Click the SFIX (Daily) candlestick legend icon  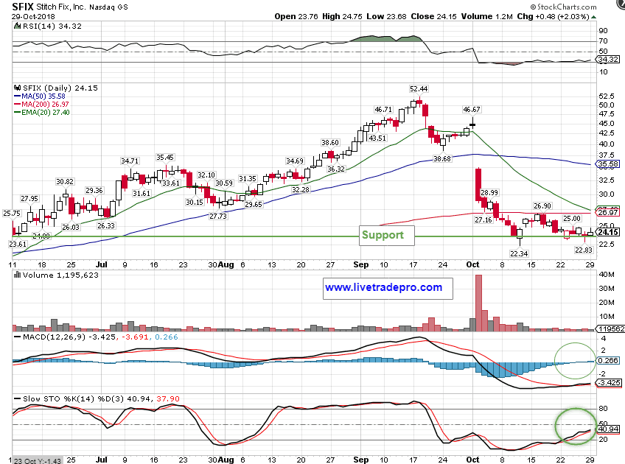click(x=16, y=88)
